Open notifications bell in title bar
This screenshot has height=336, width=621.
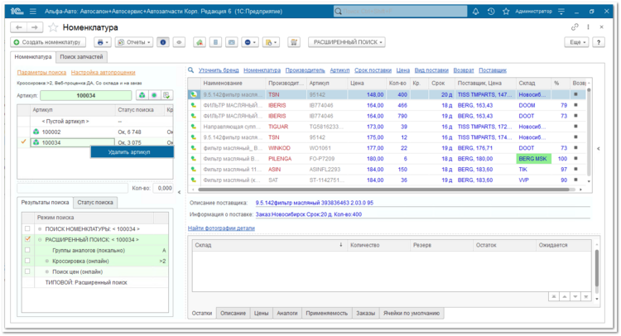tap(475, 12)
